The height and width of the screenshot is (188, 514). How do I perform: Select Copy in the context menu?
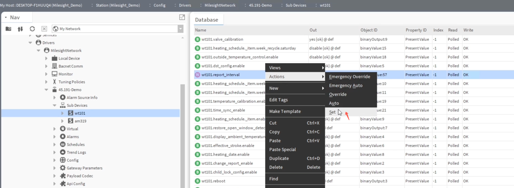point(295,132)
